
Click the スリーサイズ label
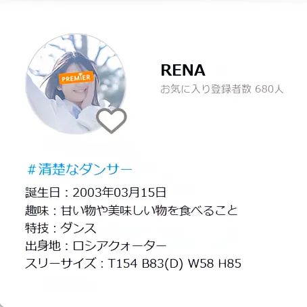(x=60, y=263)
